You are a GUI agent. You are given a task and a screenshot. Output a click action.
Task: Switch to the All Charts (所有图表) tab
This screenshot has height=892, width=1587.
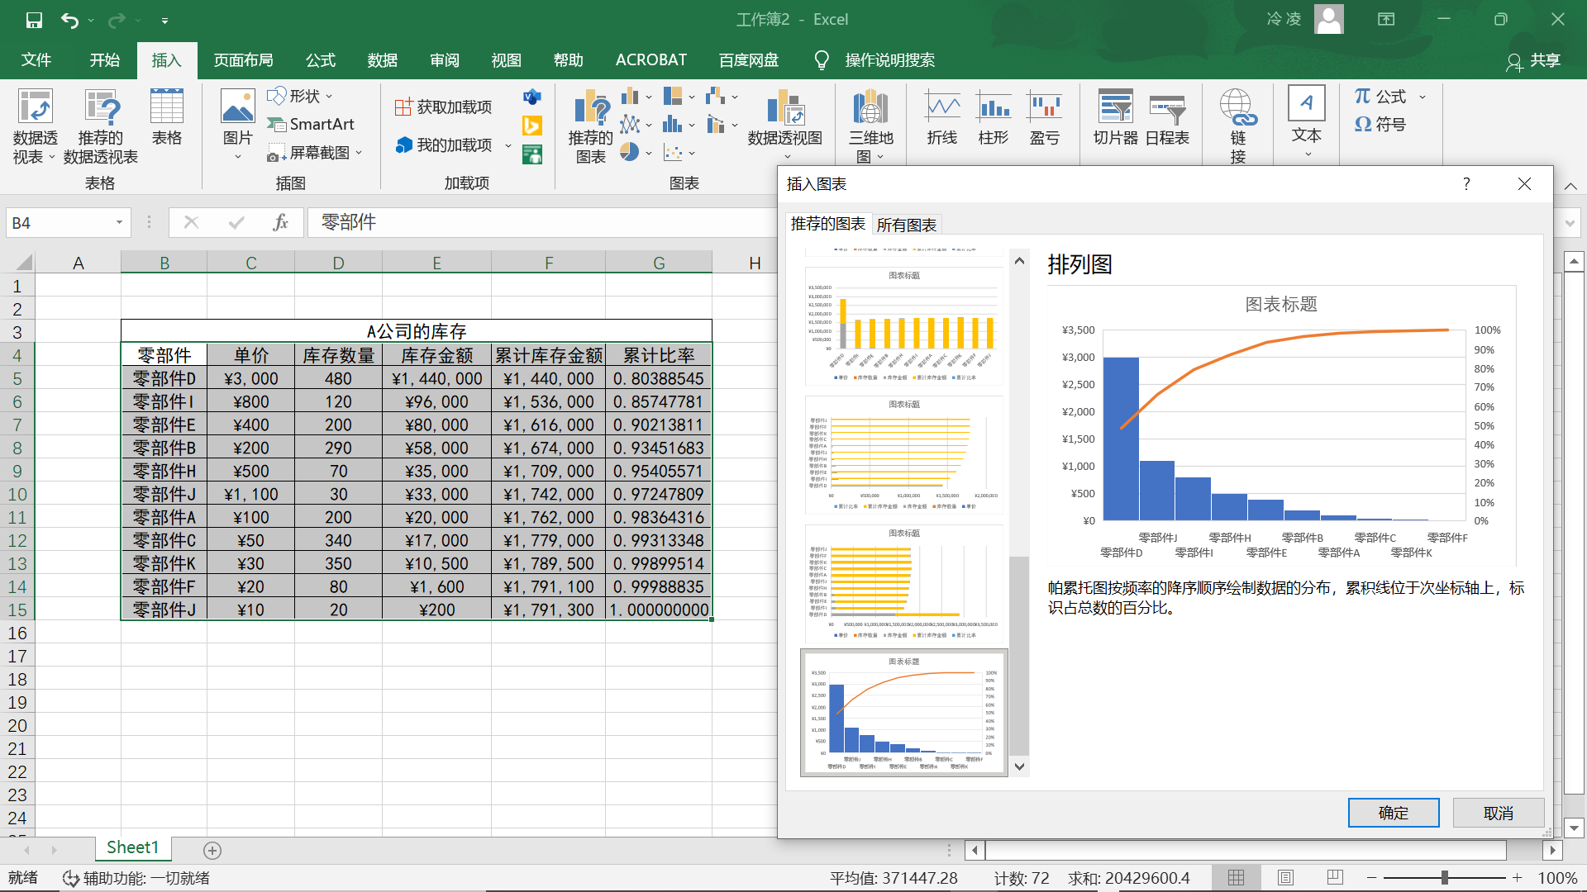[906, 225]
